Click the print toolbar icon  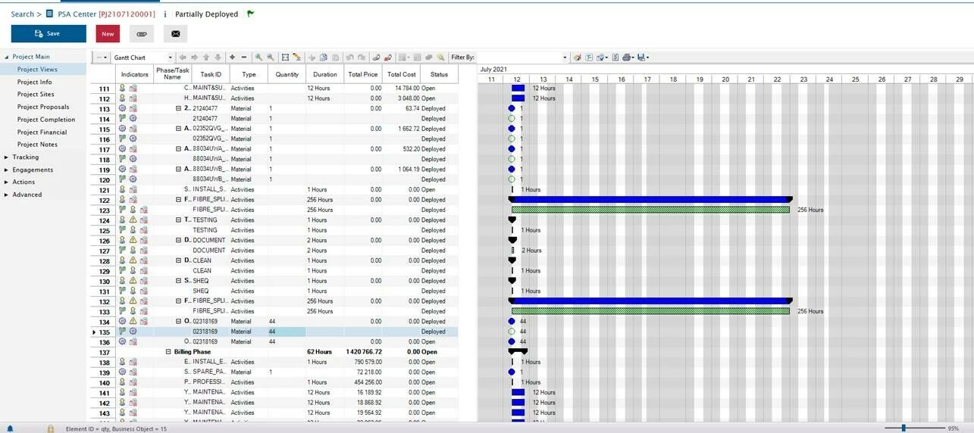[625, 58]
